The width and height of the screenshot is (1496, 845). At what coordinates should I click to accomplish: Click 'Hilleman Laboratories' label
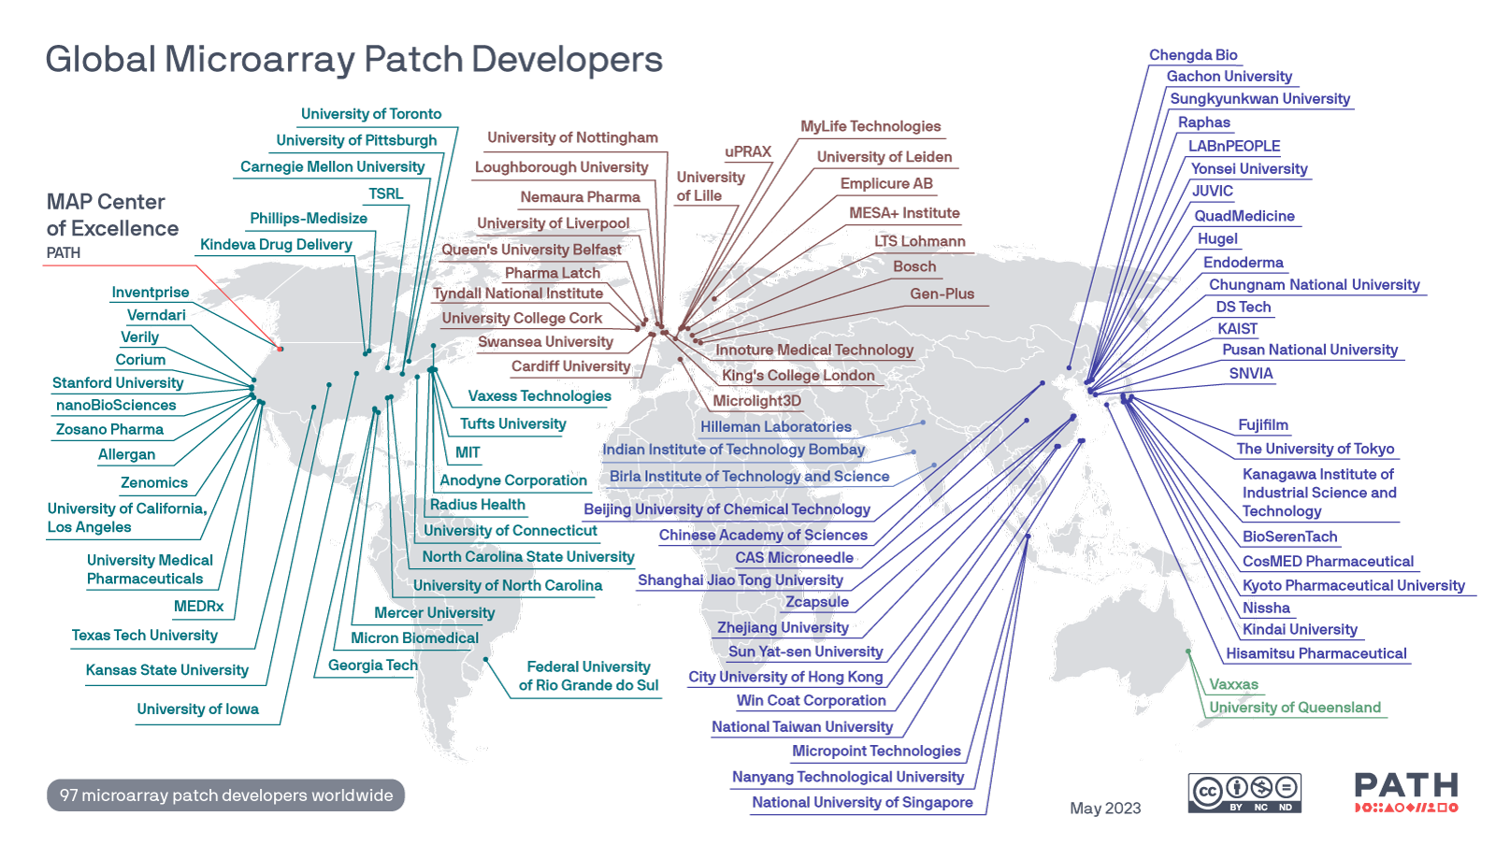pyautogui.click(x=776, y=427)
